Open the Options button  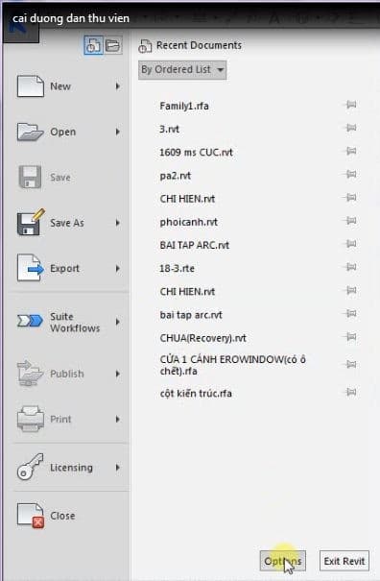pos(282,561)
